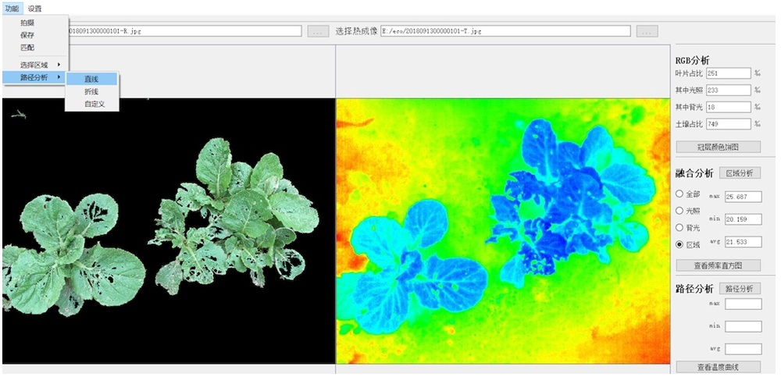781x377 pixels.
Task: Click the 冠层颜色饼图 button
Action: coord(718,147)
